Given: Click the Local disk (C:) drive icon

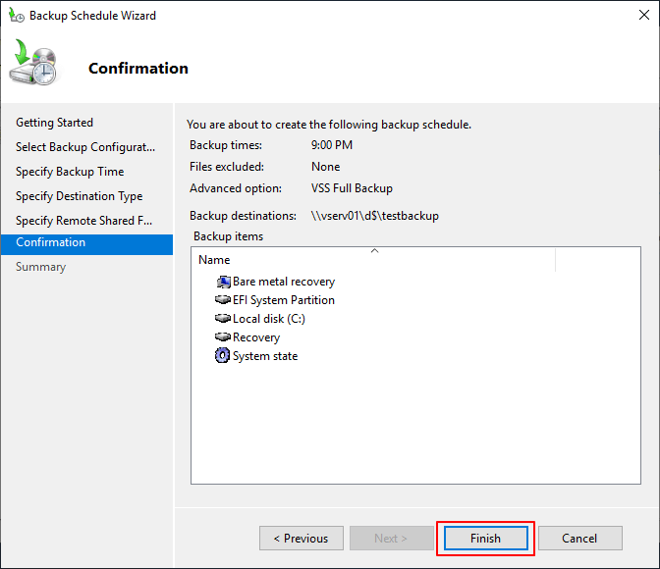Looking at the screenshot, I should tap(223, 319).
